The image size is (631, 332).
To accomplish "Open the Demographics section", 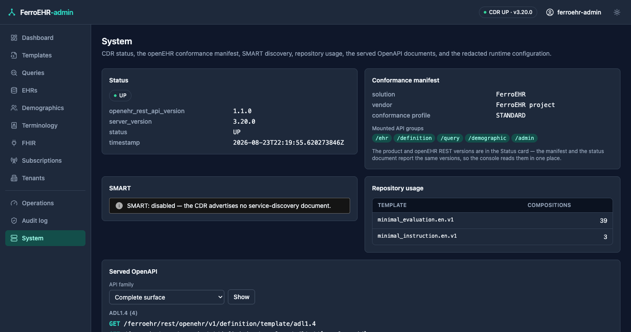I will click(x=45, y=108).
